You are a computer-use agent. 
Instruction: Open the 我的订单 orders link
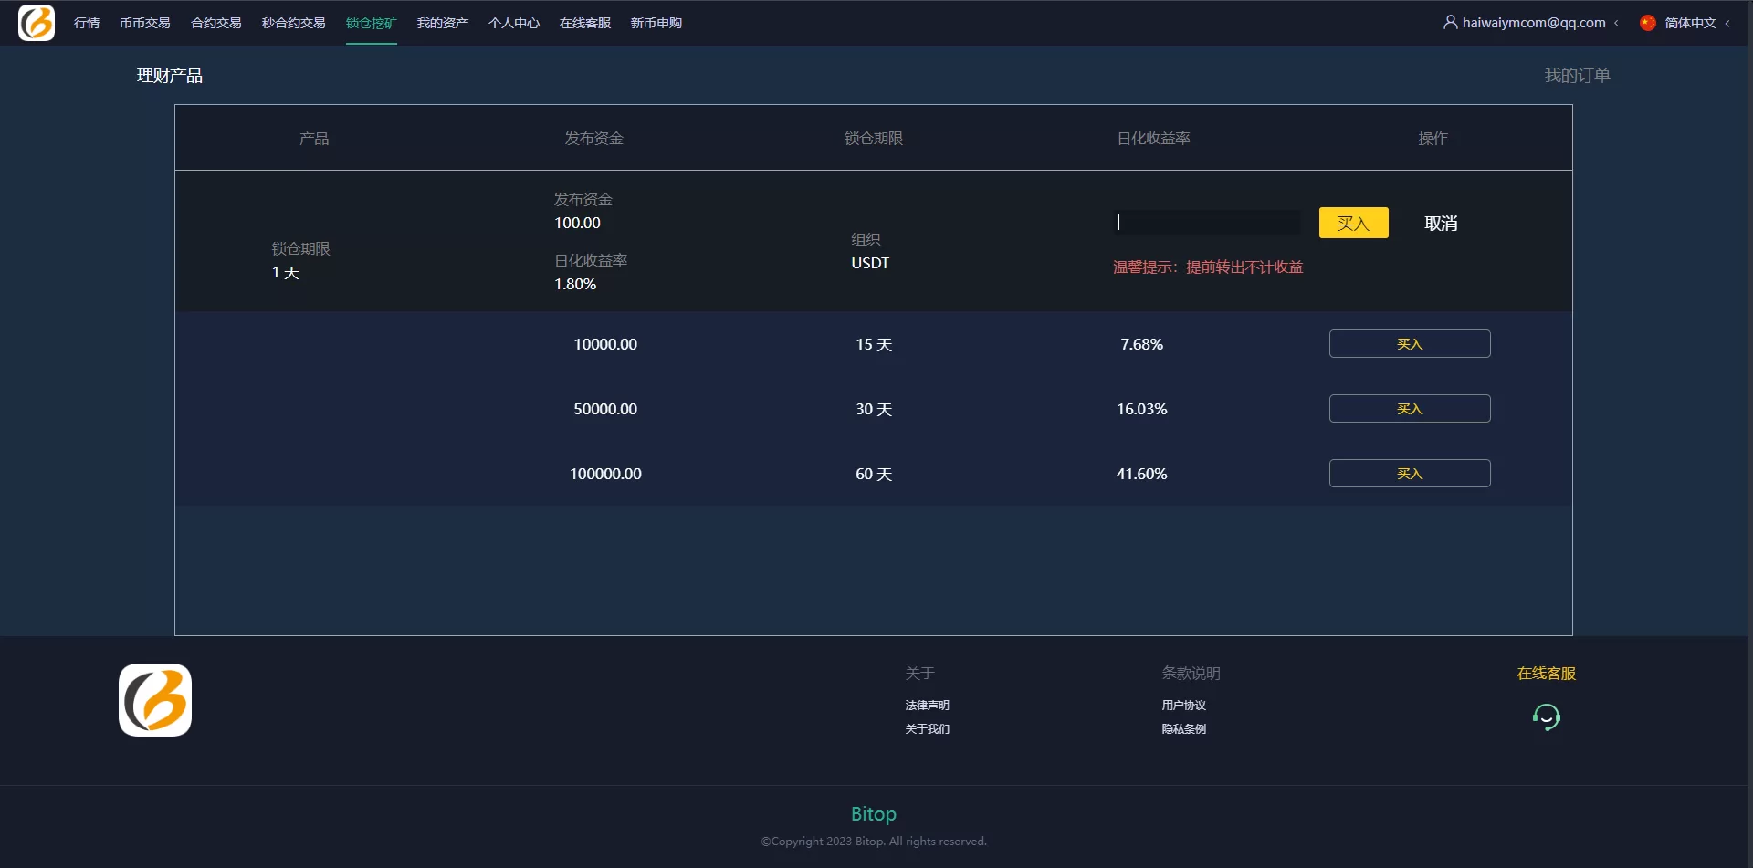click(x=1576, y=76)
